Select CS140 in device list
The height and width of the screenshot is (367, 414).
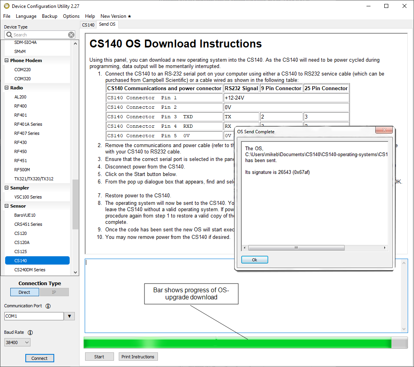point(37,261)
